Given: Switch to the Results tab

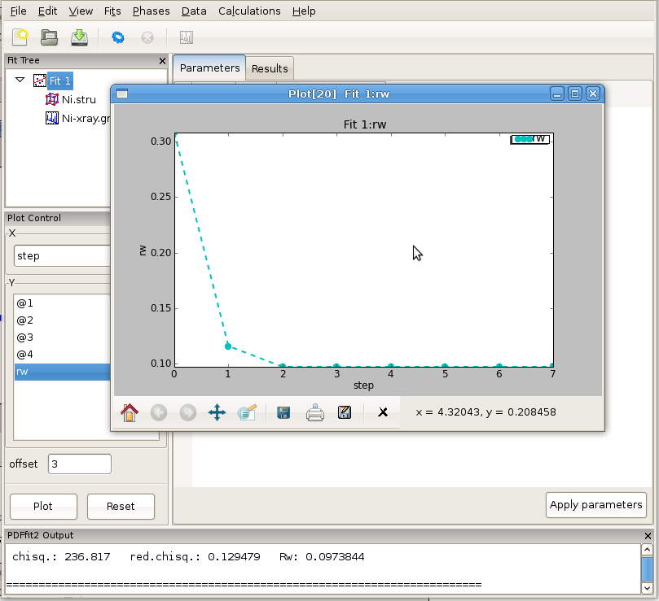Looking at the screenshot, I should [x=269, y=68].
